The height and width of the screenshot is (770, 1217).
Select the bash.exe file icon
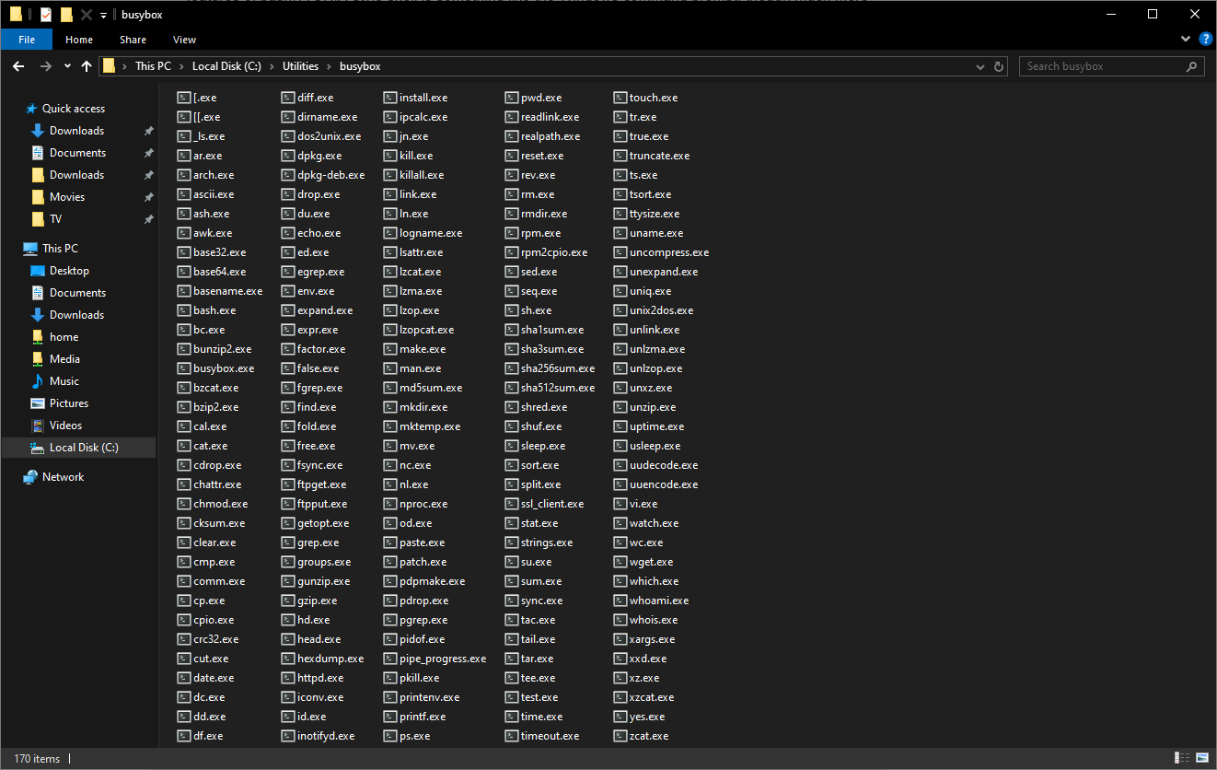183,310
